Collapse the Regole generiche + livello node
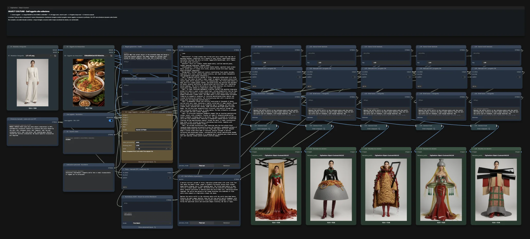530x239 pixels. 123,47
